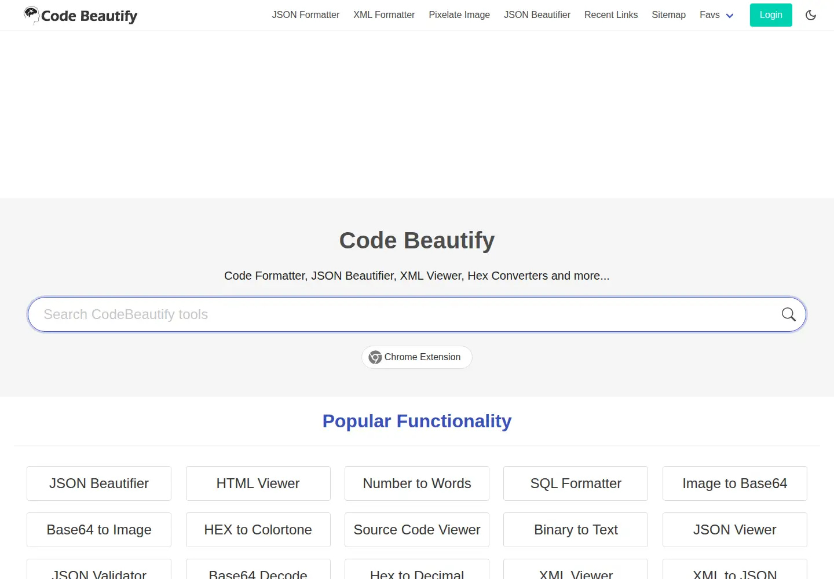The height and width of the screenshot is (579, 834).
Task: Open JSON Beautifier in top navigation
Action: click(x=537, y=15)
